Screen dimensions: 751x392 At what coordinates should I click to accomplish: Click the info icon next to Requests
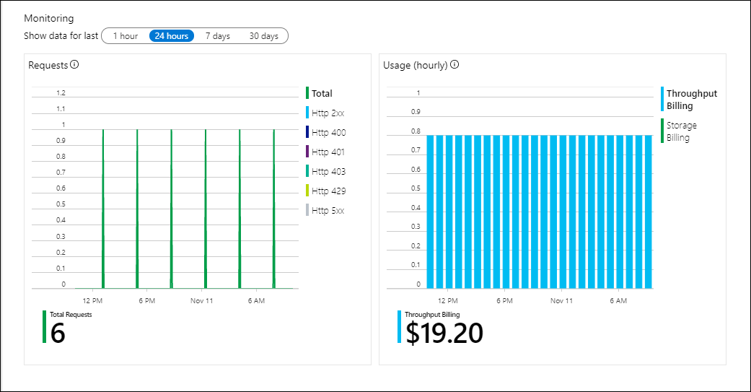pos(74,65)
